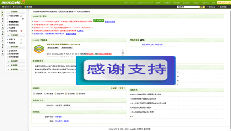This screenshot has width=231, height=131.
Task: Switch to the 采集 sidebar tab
Action: pyautogui.click(x=2, y=33)
